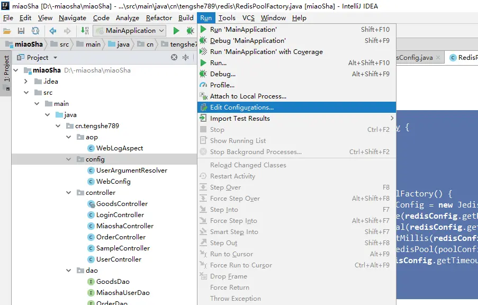Viewport: 478px width, 305px height.
Task: Select Run 'MainApplication' menu item
Action: (296, 30)
